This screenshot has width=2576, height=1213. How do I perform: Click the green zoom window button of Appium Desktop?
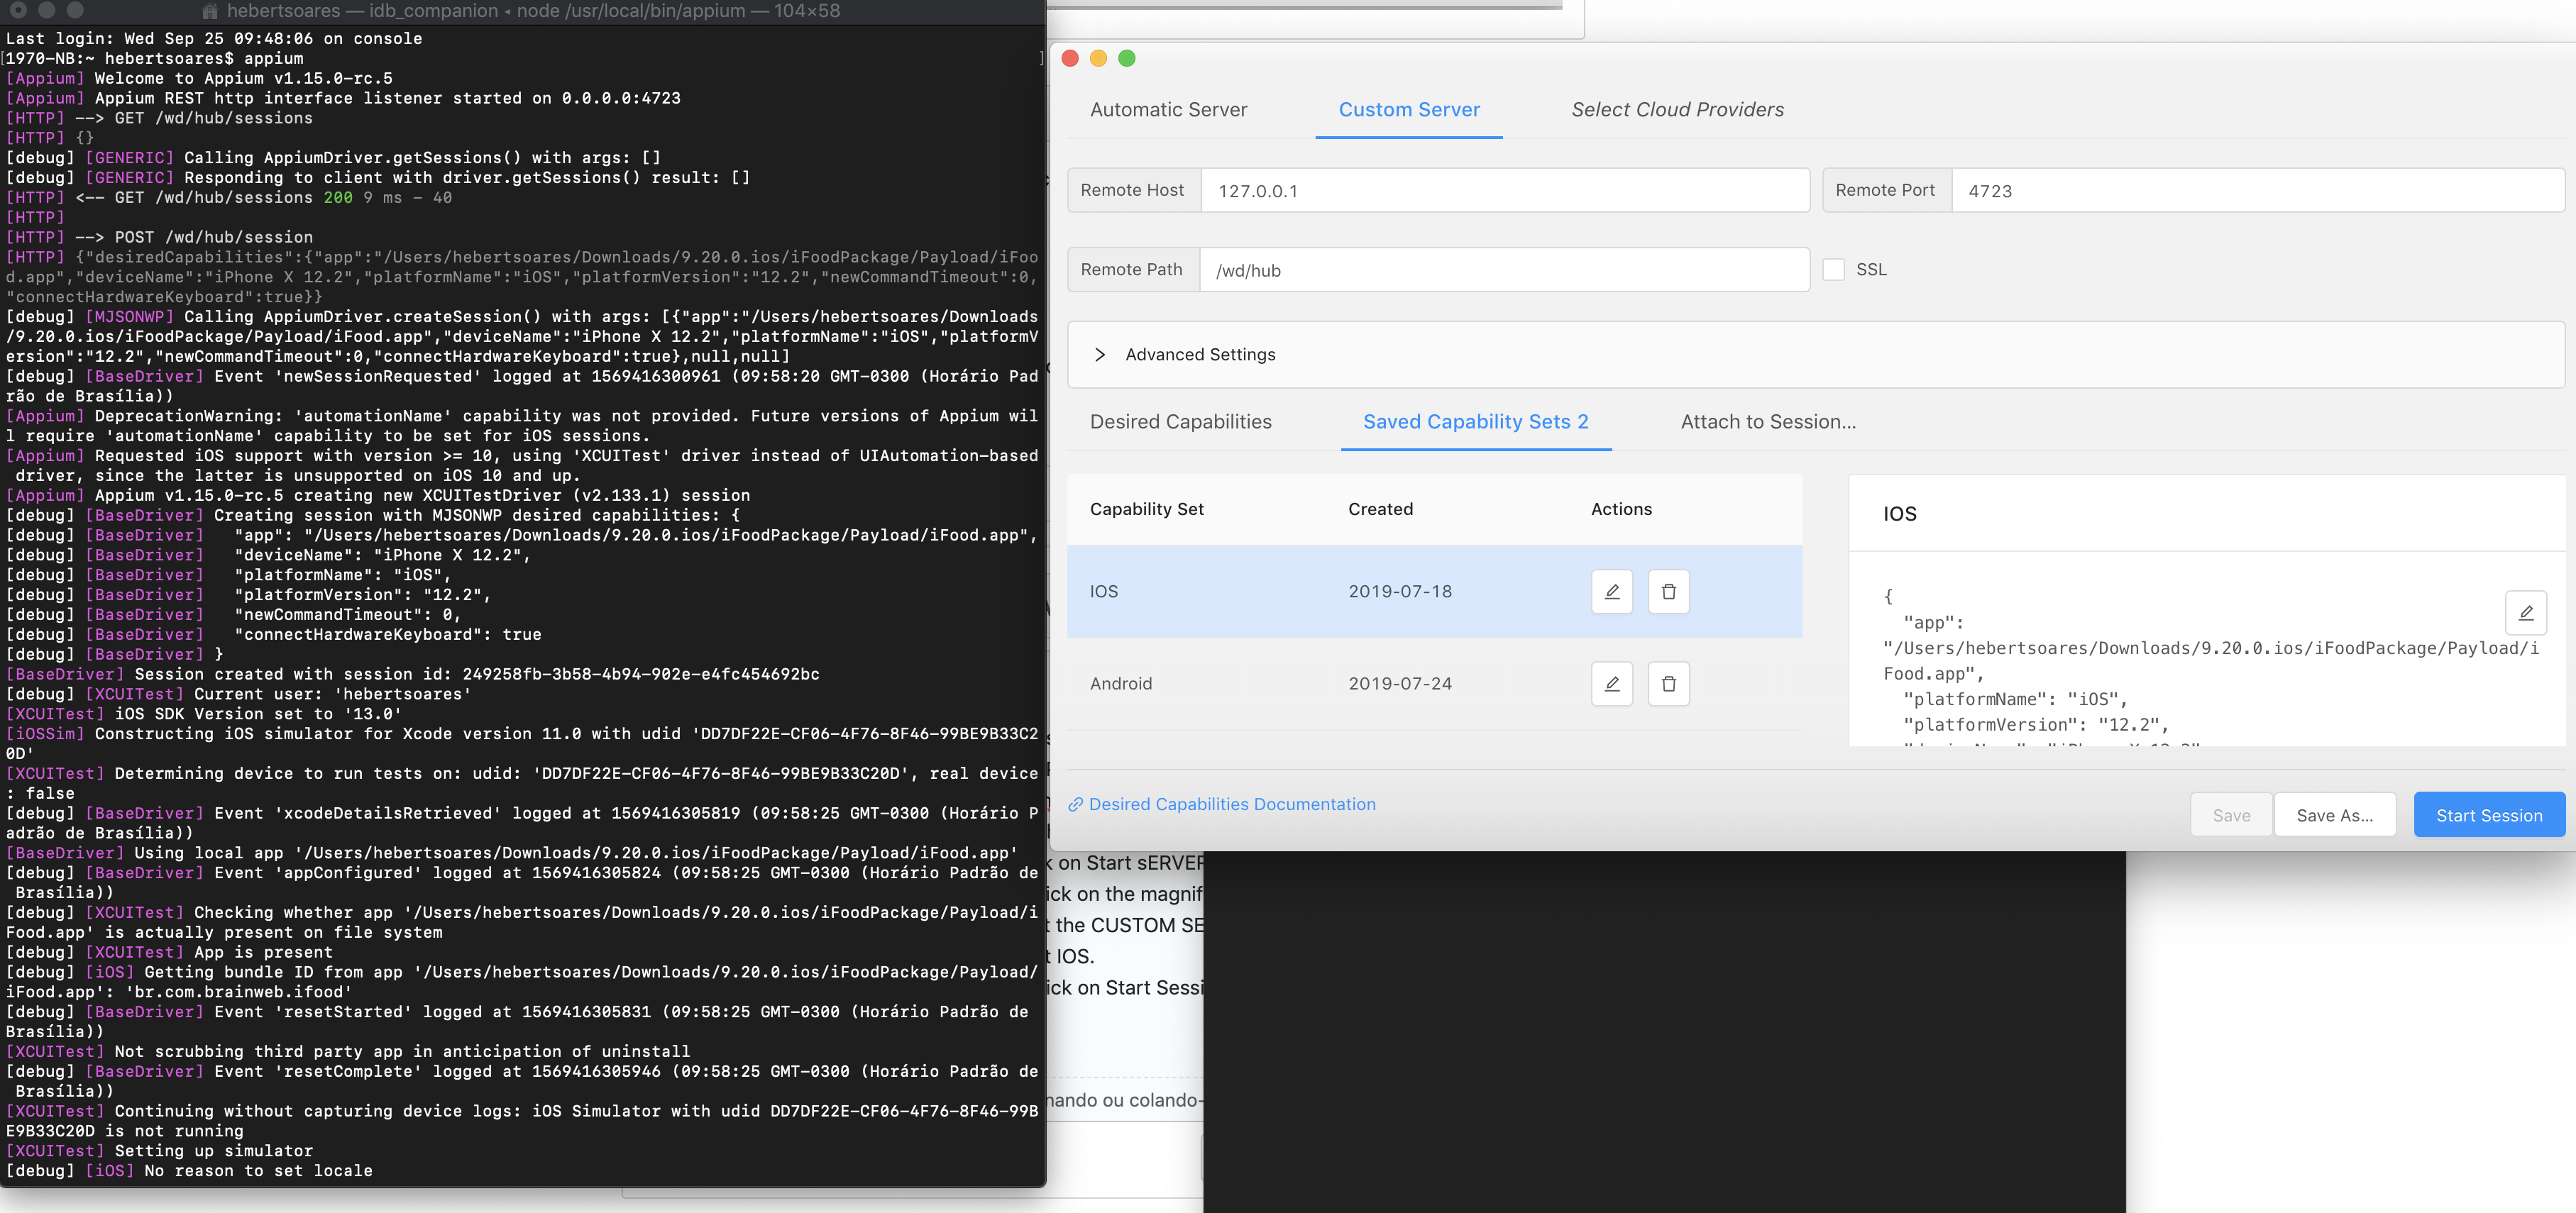click(x=1126, y=58)
